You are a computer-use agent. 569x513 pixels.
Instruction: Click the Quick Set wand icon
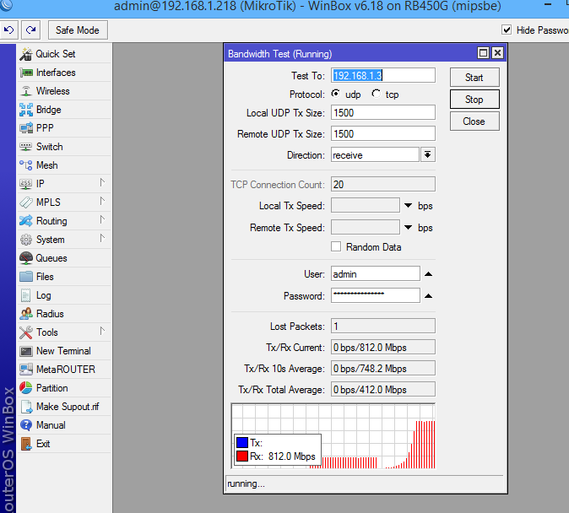click(x=26, y=54)
